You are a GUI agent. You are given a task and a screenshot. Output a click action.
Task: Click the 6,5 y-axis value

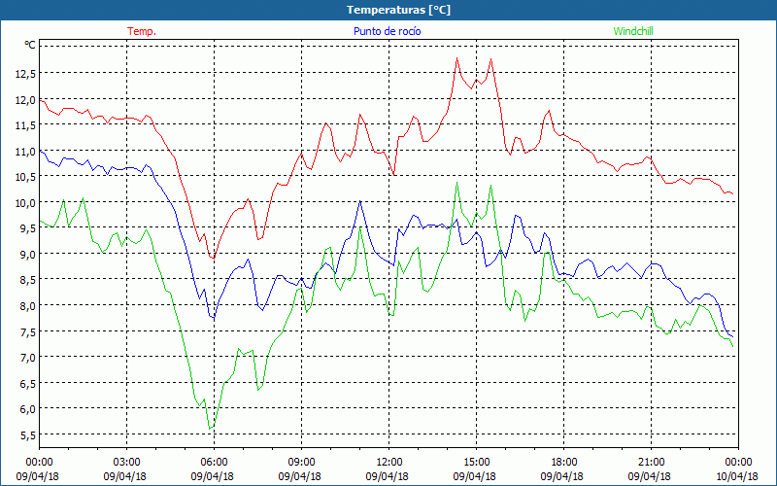click(x=28, y=383)
